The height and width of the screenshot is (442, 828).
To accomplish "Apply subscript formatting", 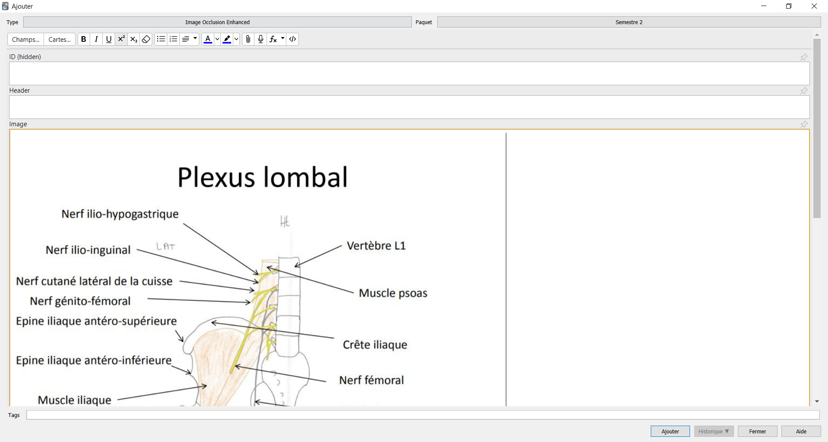I will (134, 39).
